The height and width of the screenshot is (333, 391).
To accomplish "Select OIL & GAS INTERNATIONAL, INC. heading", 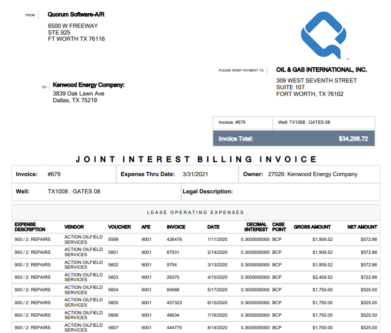I will (x=322, y=70).
